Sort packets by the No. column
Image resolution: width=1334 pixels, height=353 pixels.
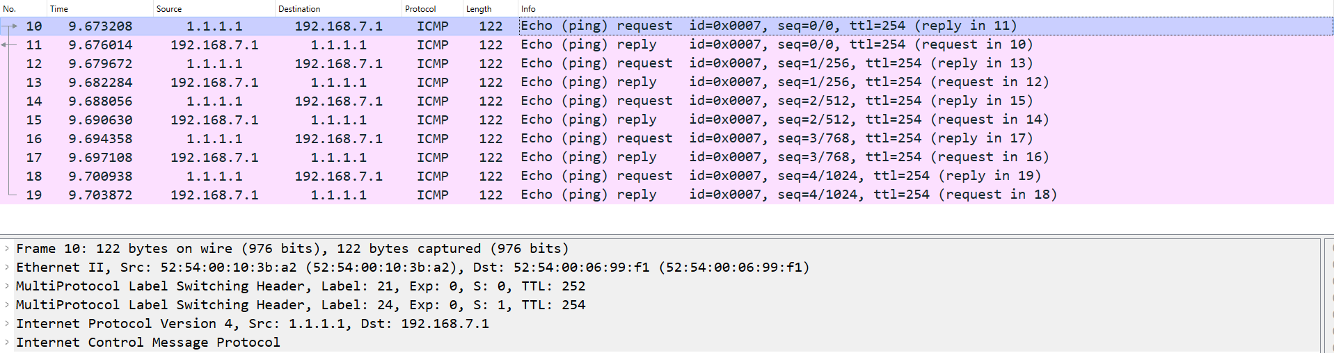point(21,8)
